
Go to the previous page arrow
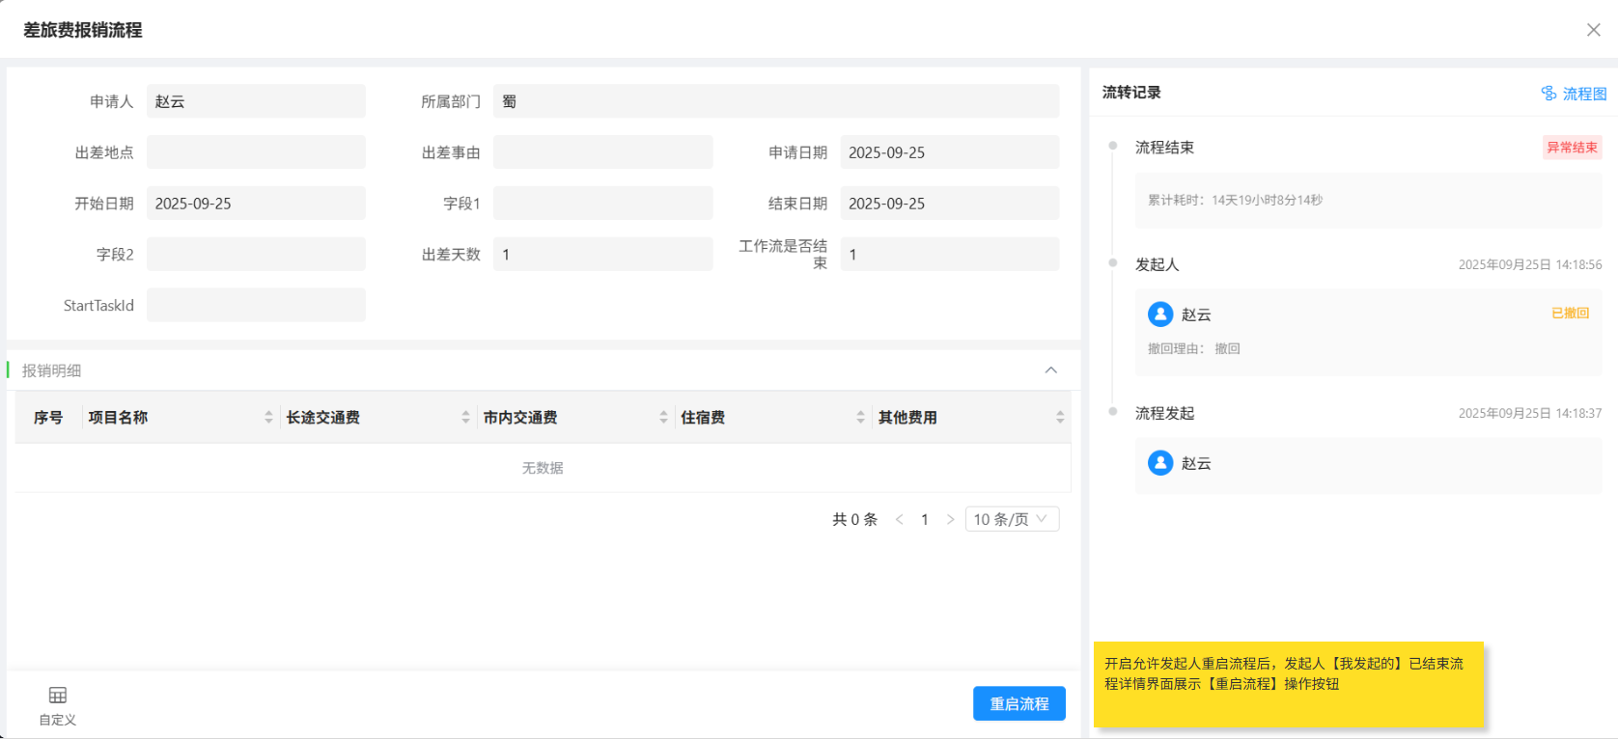[900, 519]
